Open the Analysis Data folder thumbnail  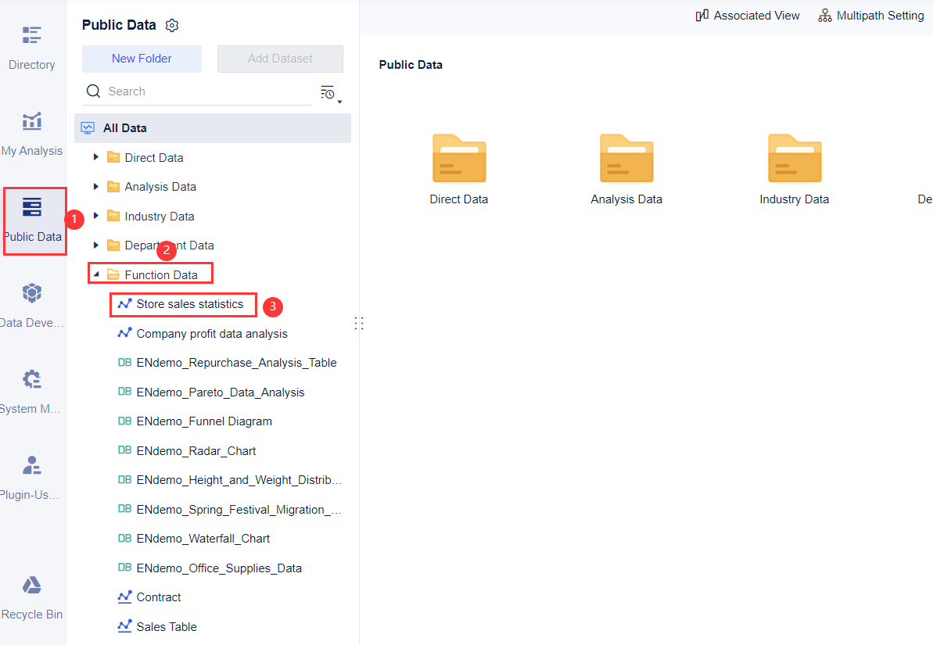pos(626,158)
